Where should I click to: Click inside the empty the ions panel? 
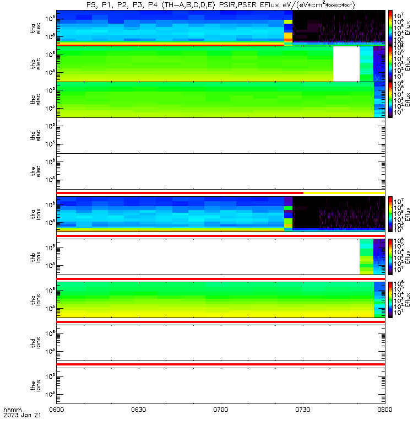pyautogui.click(x=221, y=385)
